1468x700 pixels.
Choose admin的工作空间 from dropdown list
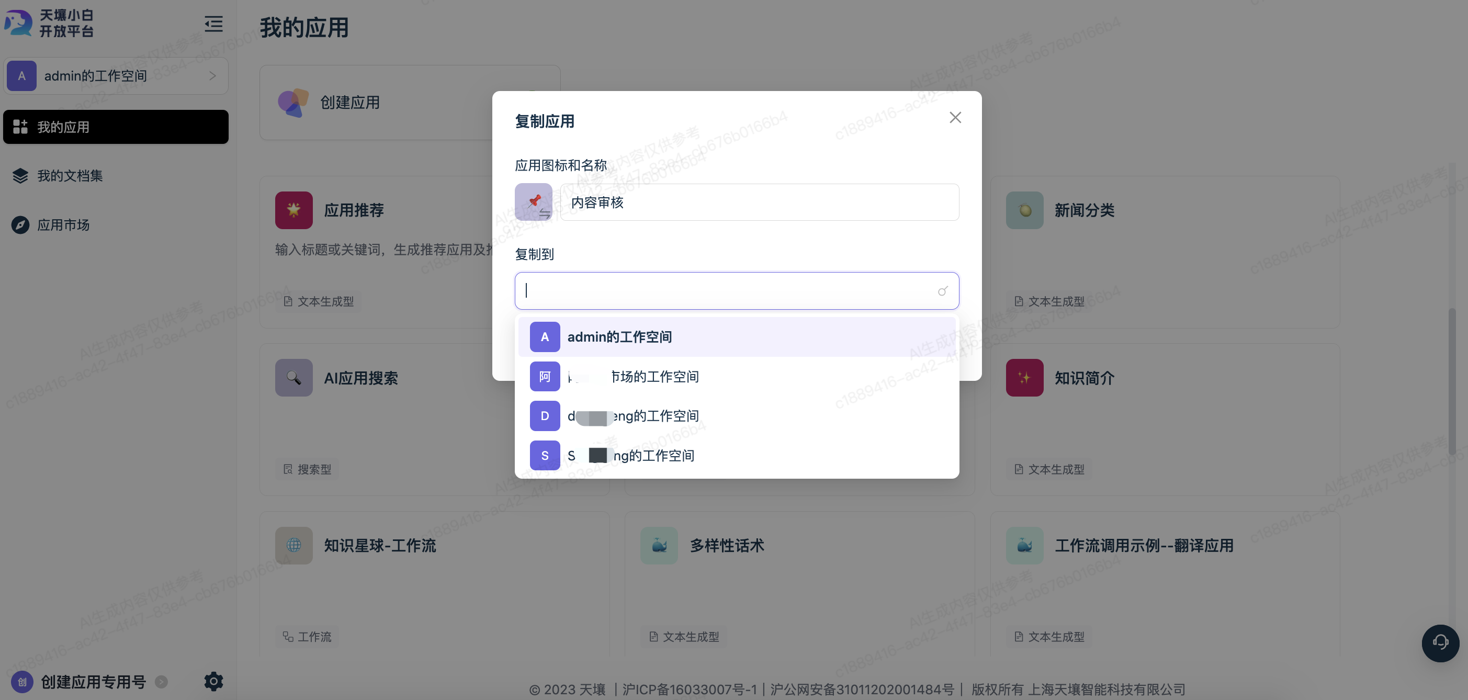point(737,337)
